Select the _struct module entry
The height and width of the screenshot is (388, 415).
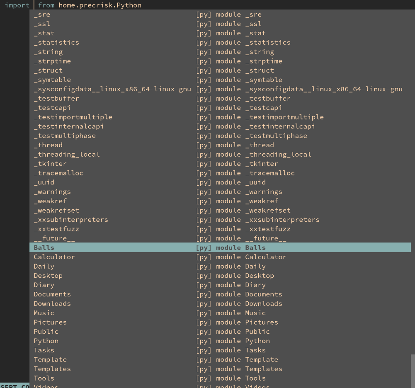tap(220, 70)
